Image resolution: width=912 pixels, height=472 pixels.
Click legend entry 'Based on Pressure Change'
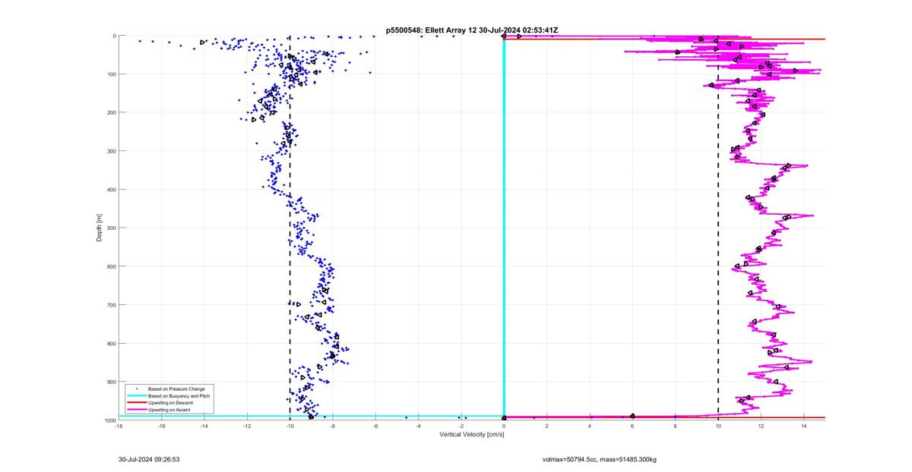(x=176, y=389)
